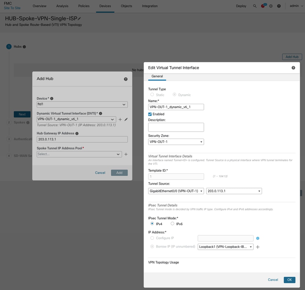Uncheck the Enabled checkbox
Screen dimensions: 305x290
(150, 114)
